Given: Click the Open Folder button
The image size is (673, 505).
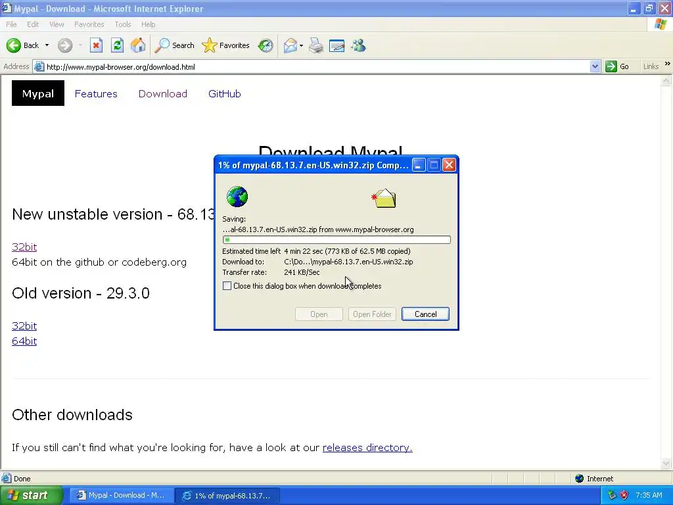Looking at the screenshot, I should (372, 314).
